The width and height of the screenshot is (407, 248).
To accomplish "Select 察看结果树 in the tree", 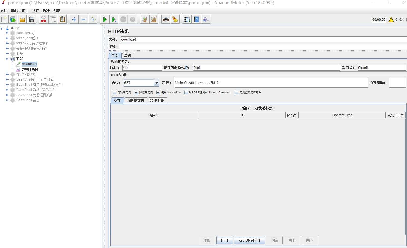I will (x=30, y=69).
